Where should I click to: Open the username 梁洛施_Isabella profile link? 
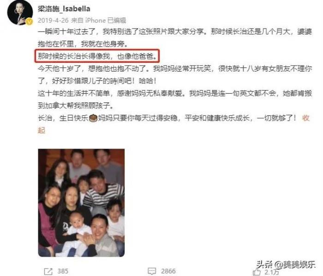(64, 9)
